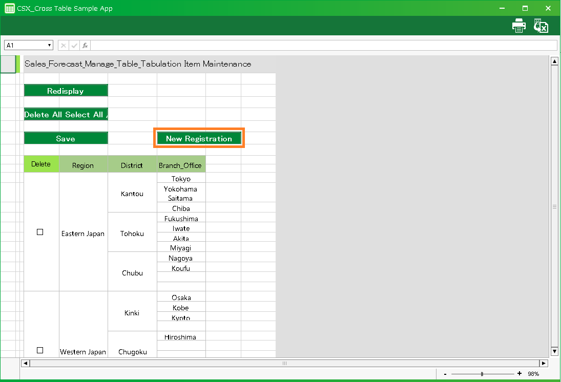Click the horizontal scrollbar right arrow

(544, 363)
